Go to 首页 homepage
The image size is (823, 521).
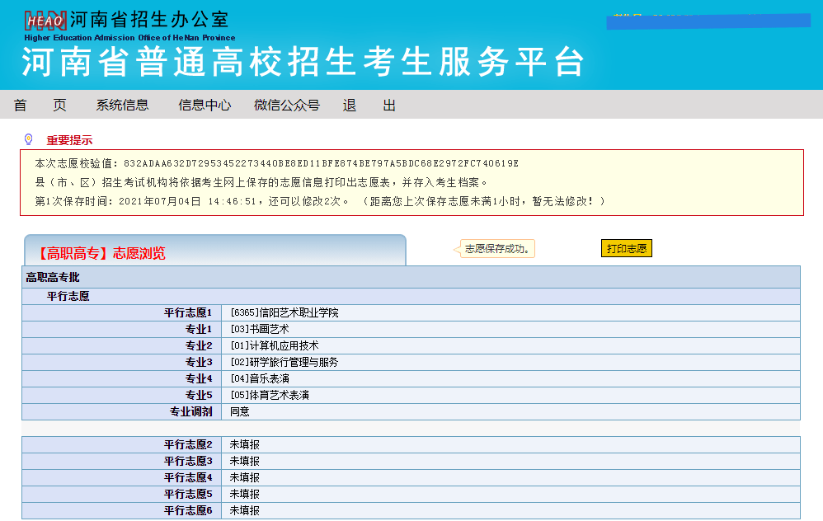click(40, 105)
